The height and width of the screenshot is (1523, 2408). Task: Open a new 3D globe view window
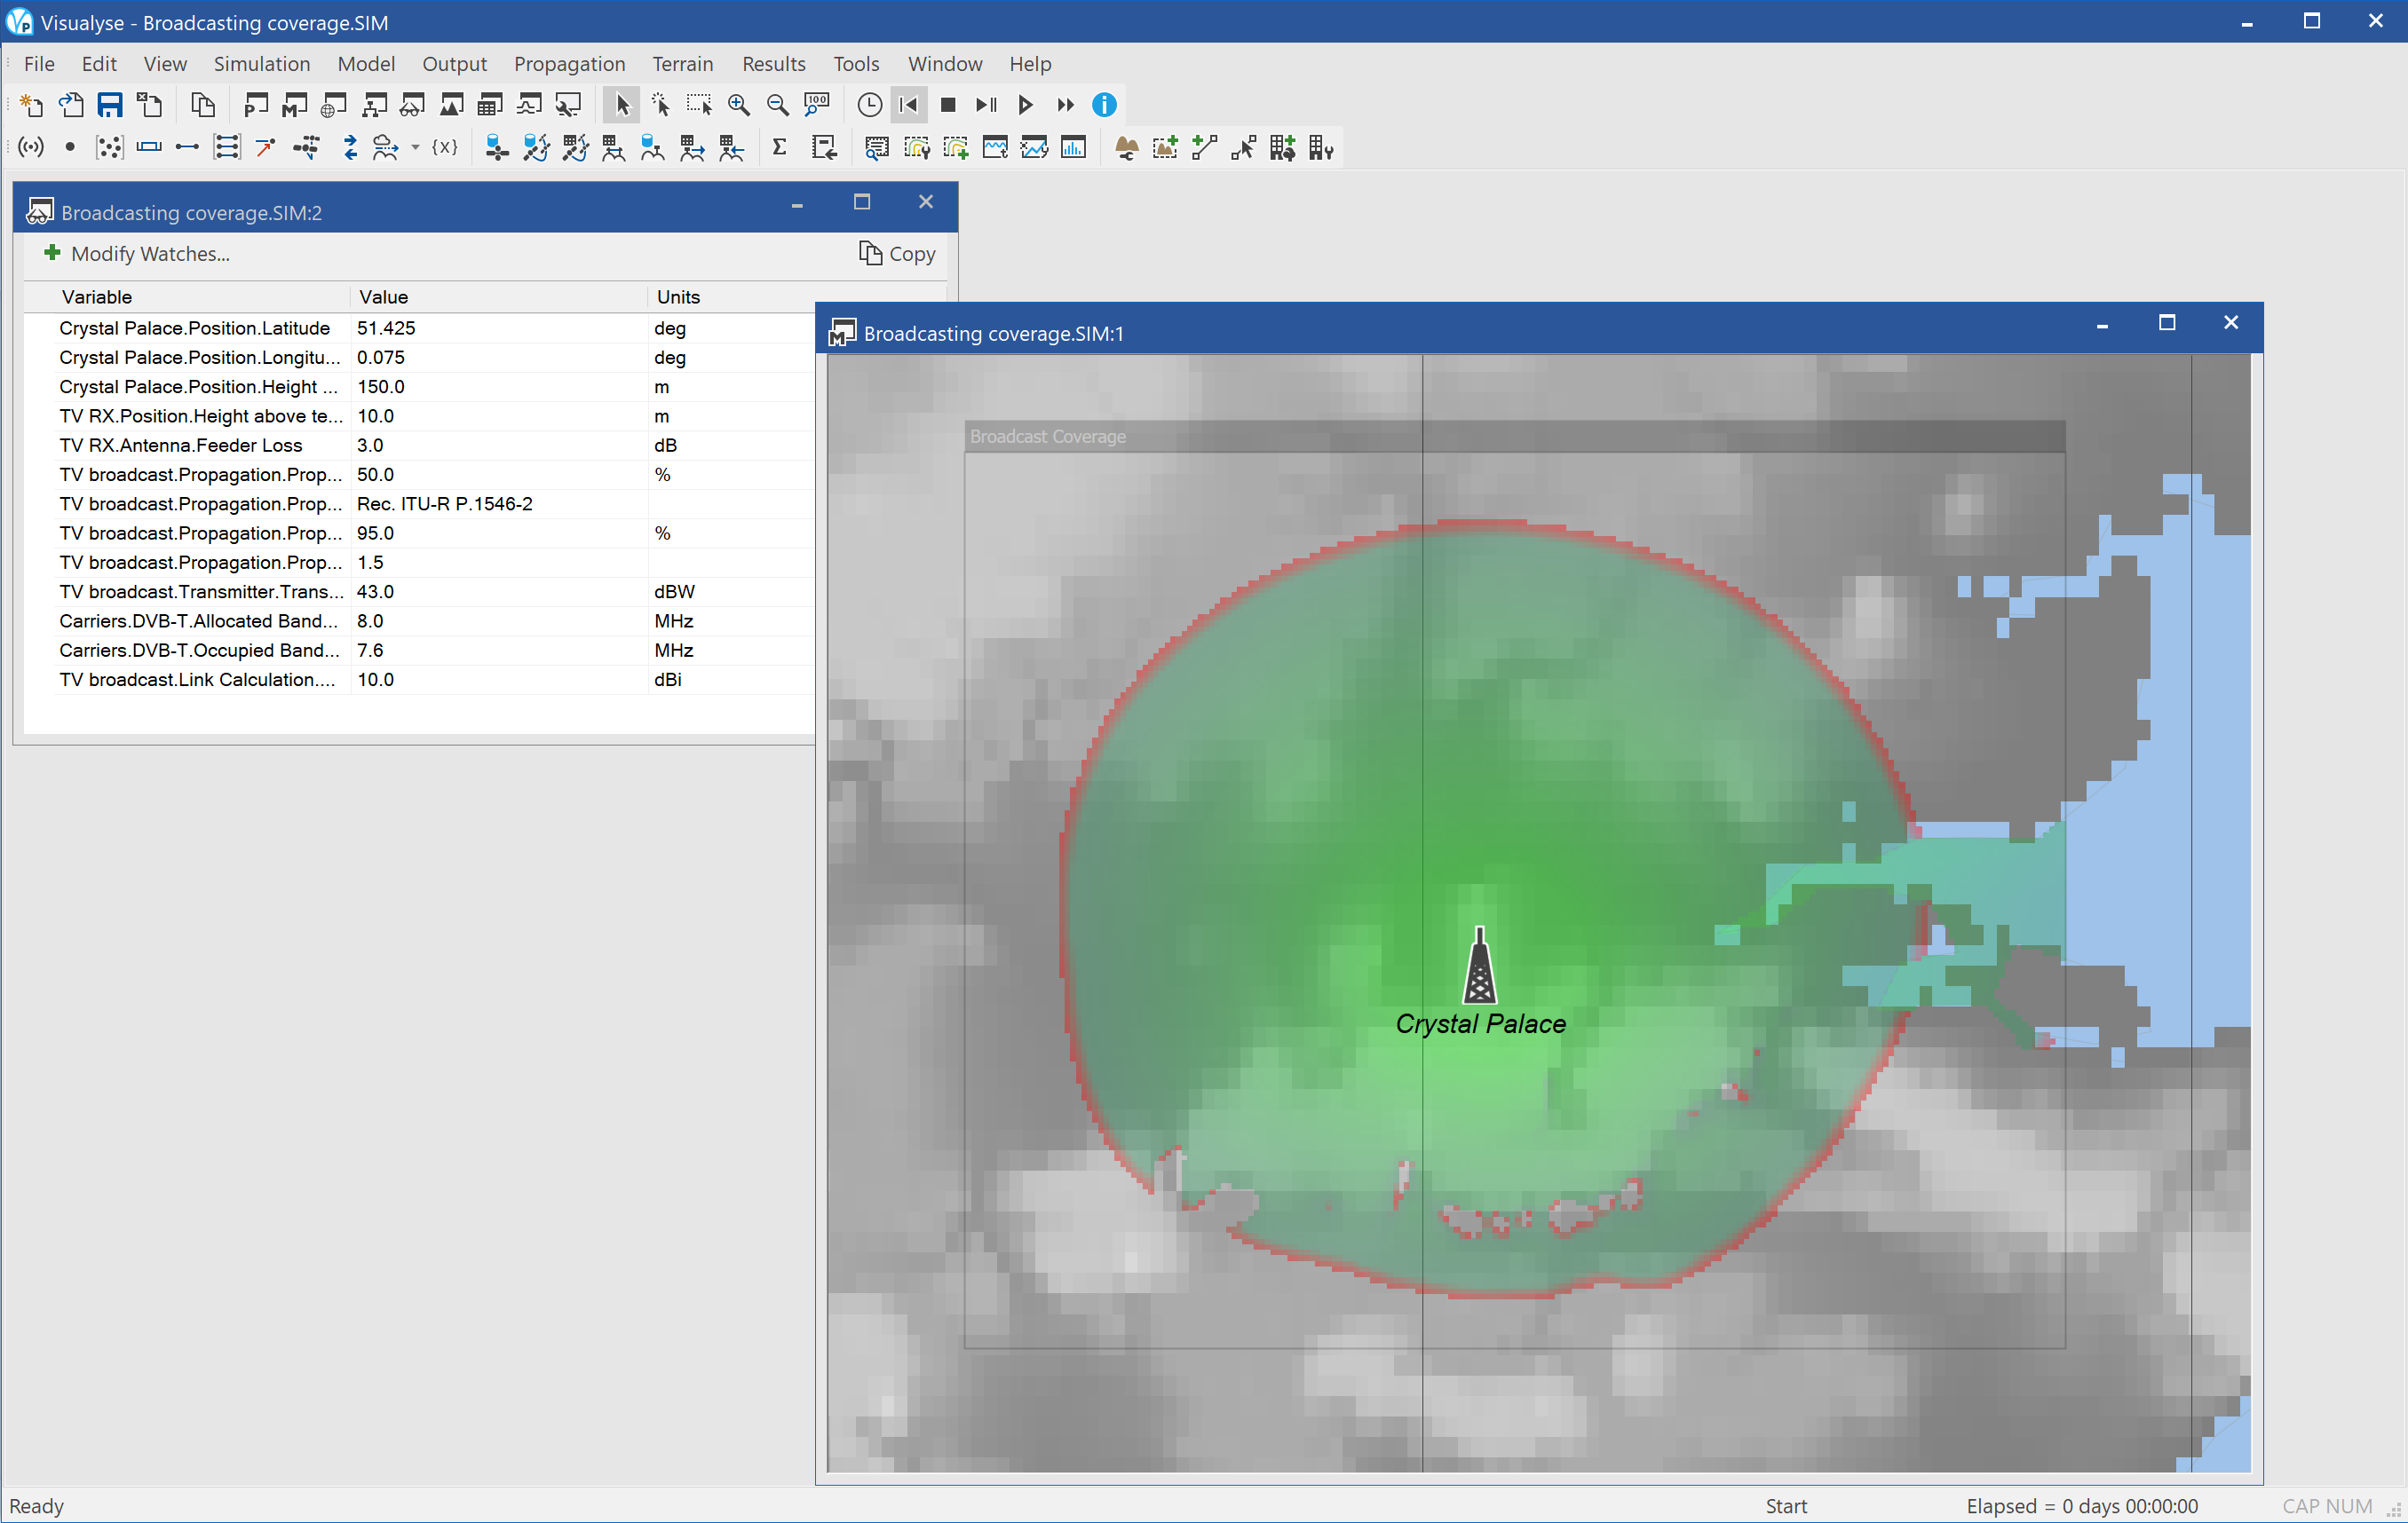(334, 105)
